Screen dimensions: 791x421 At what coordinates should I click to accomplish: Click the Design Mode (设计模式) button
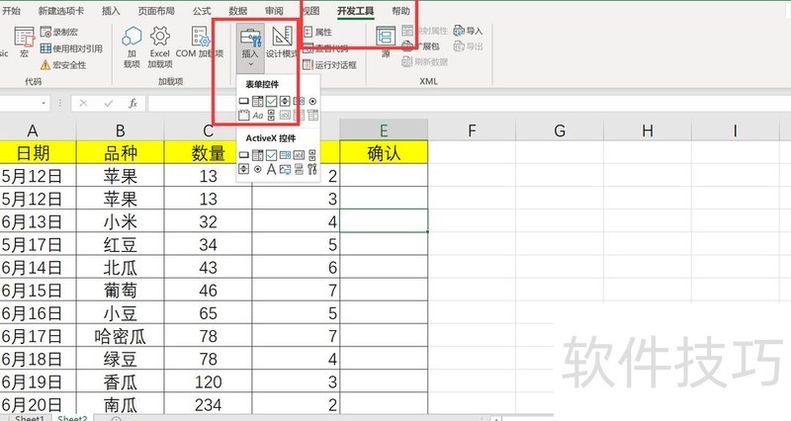point(282,44)
